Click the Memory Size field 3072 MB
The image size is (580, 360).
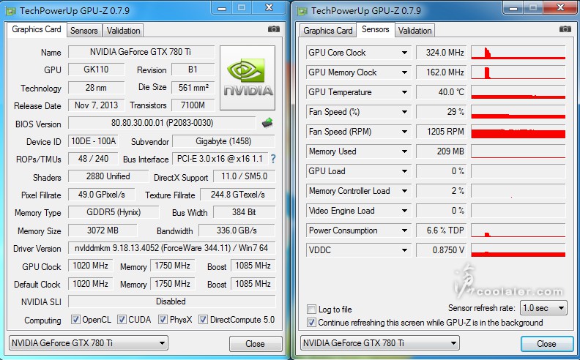103,230
